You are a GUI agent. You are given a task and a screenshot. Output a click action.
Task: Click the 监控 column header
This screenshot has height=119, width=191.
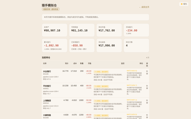[x=123, y=63]
